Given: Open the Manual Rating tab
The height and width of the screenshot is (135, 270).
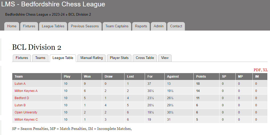Looking at the screenshot, I should 92,58.
